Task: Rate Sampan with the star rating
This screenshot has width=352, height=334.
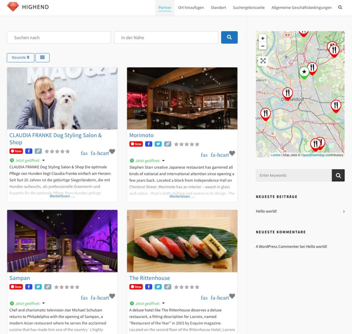Action: pyautogui.click(x=67, y=287)
